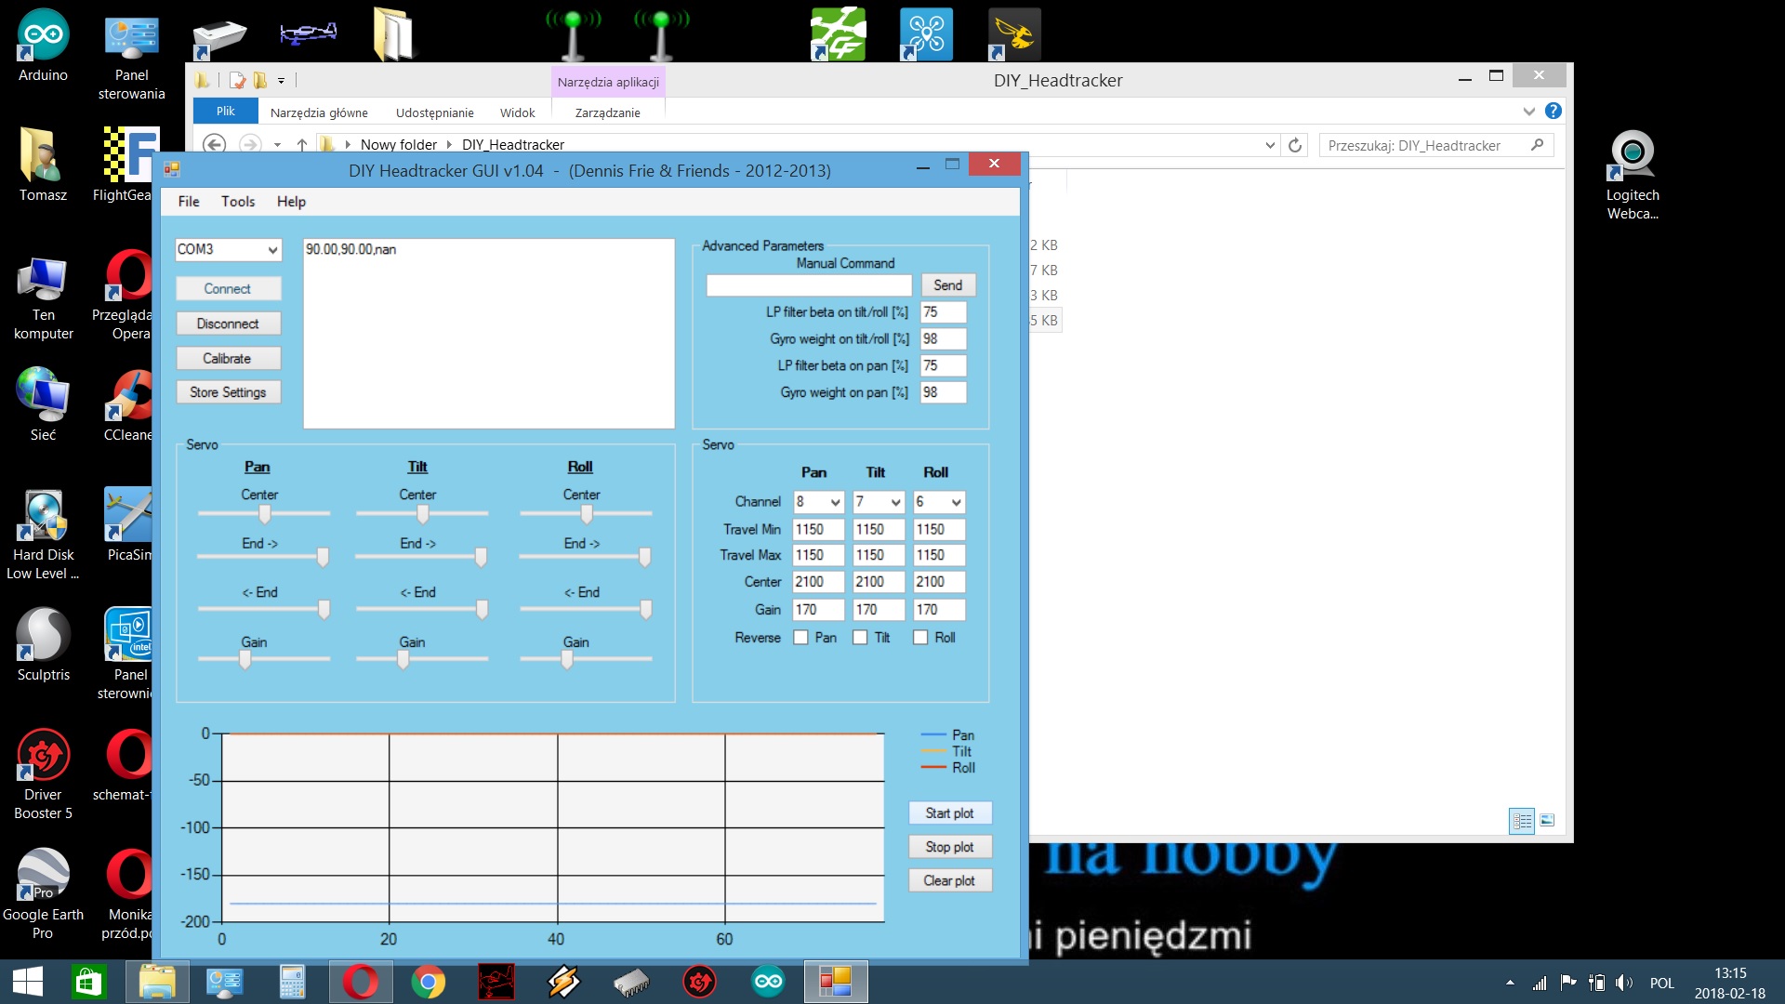Click the Connect button
The image size is (1785, 1004).
[x=228, y=289]
